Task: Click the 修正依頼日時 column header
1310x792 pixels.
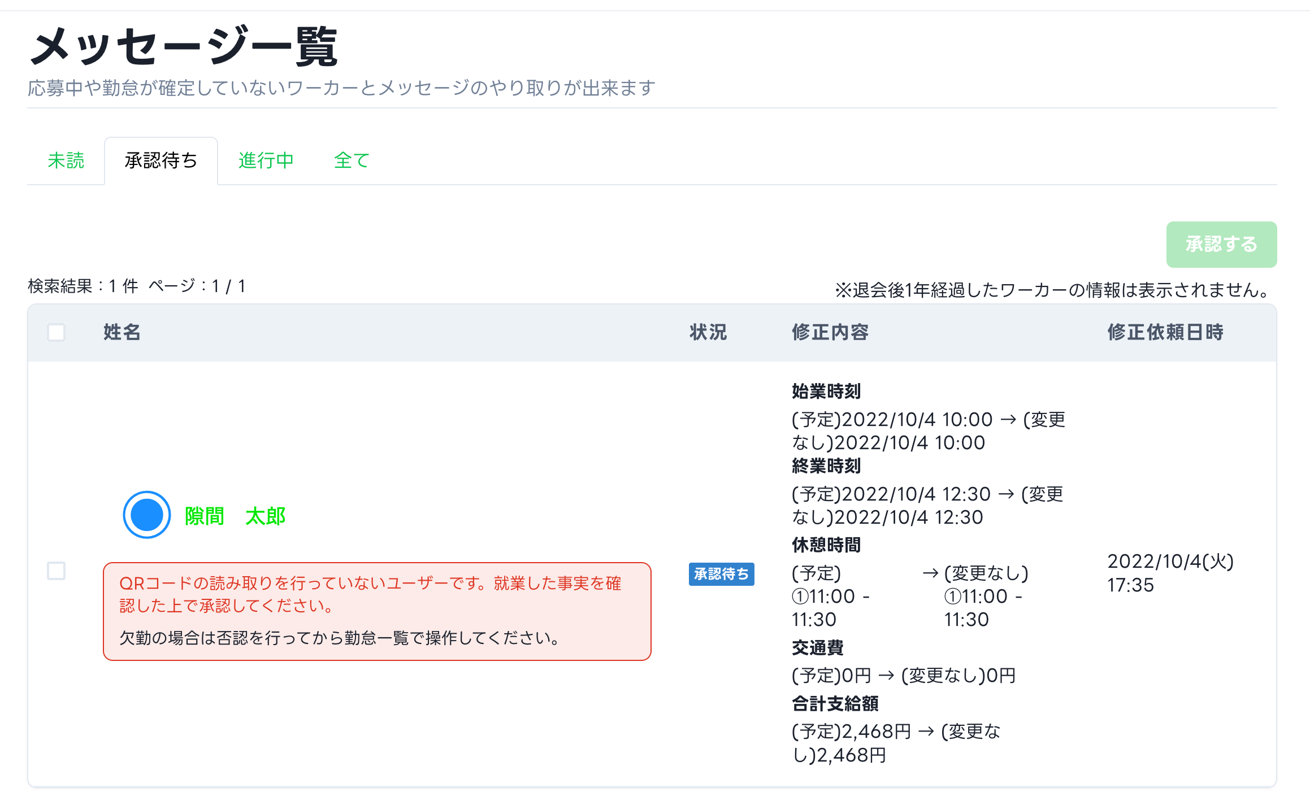Action: coord(1166,333)
